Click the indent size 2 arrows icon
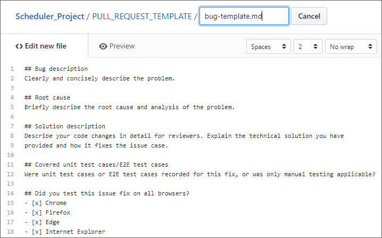 315,46
